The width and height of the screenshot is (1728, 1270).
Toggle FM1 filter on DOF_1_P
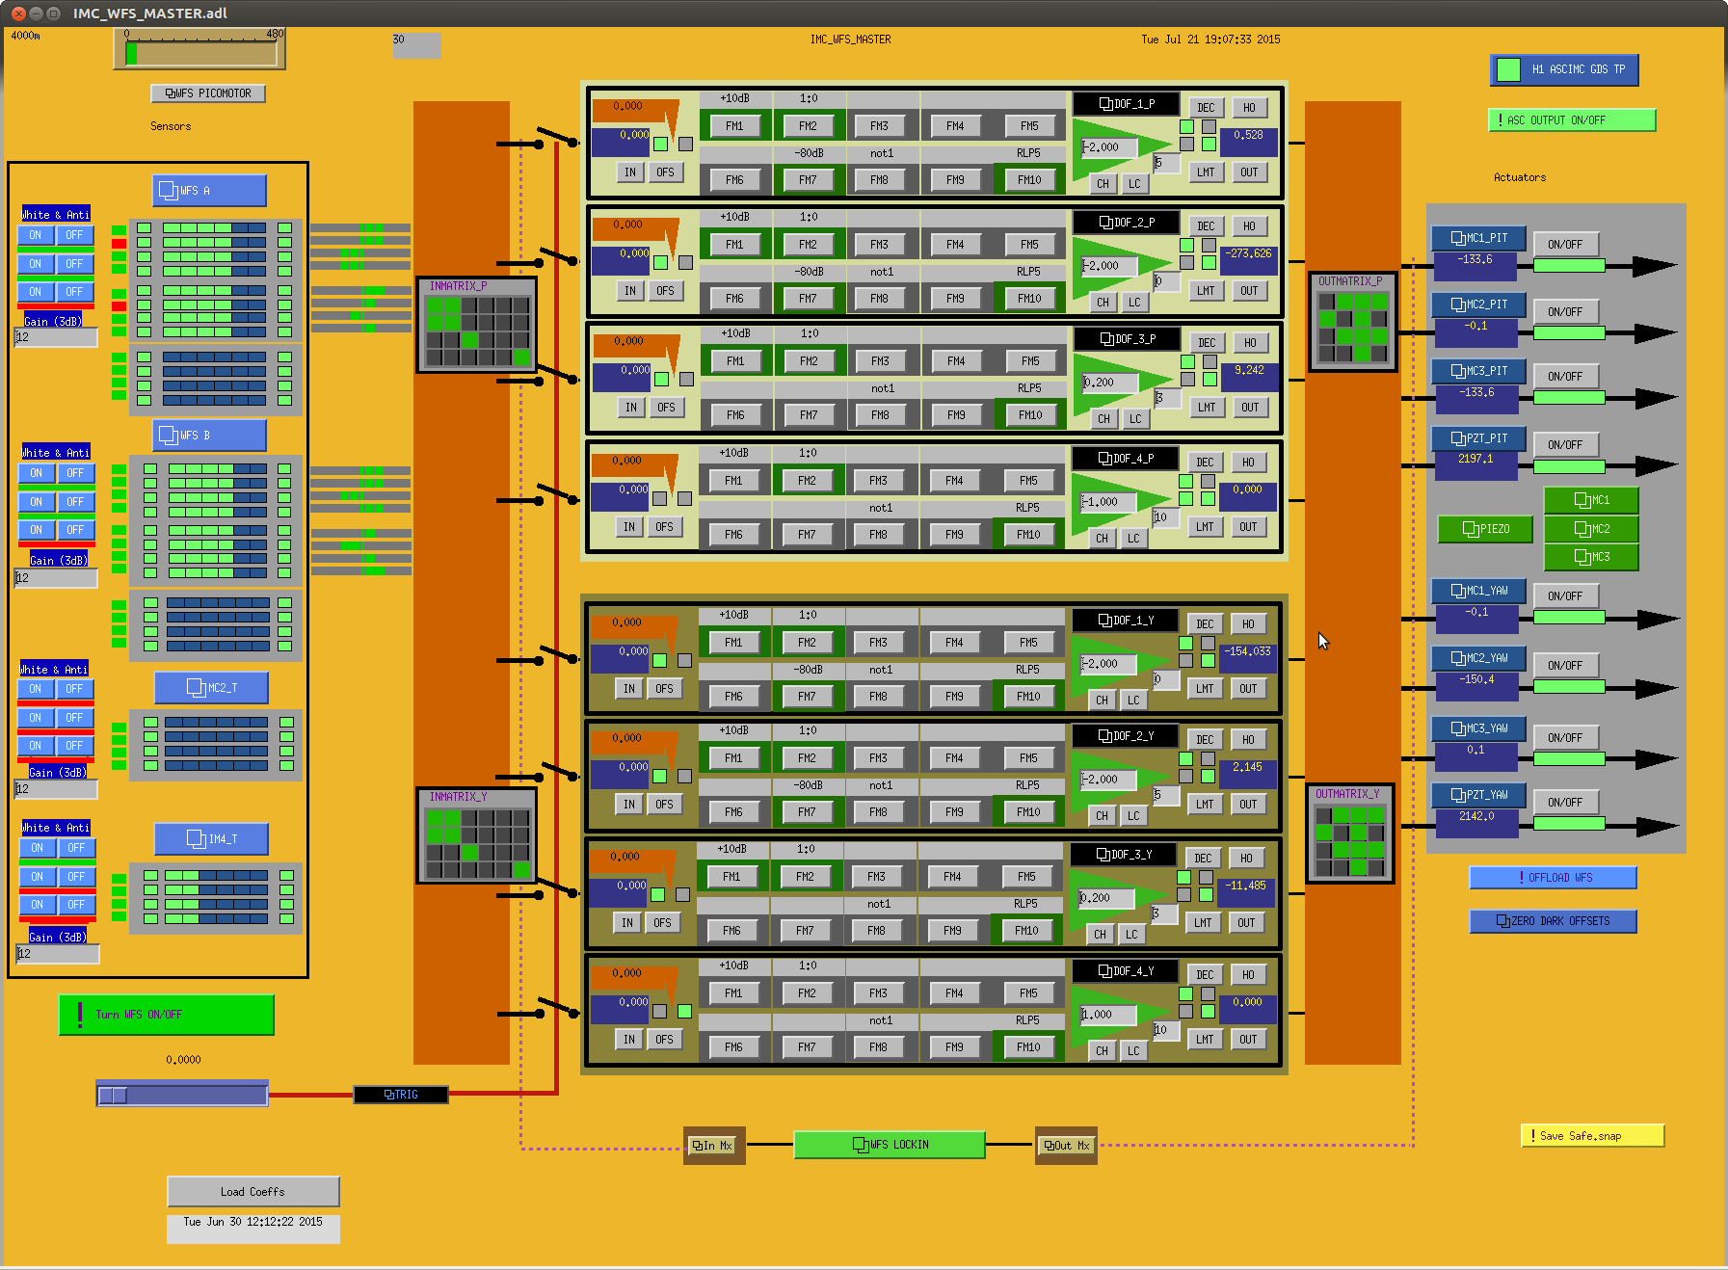tap(734, 126)
